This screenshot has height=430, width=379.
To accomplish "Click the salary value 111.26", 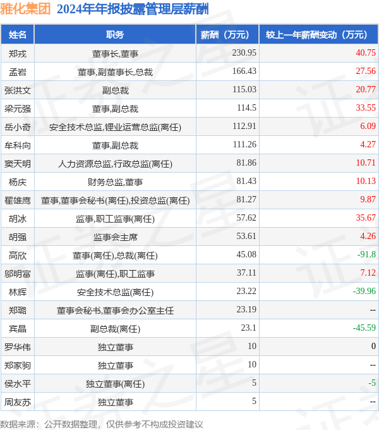I will pyautogui.click(x=244, y=145).
